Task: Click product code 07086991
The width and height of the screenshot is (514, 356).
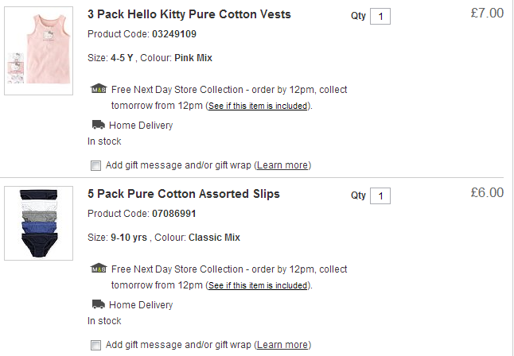Action: pyautogui.click(x=173, y=214)
